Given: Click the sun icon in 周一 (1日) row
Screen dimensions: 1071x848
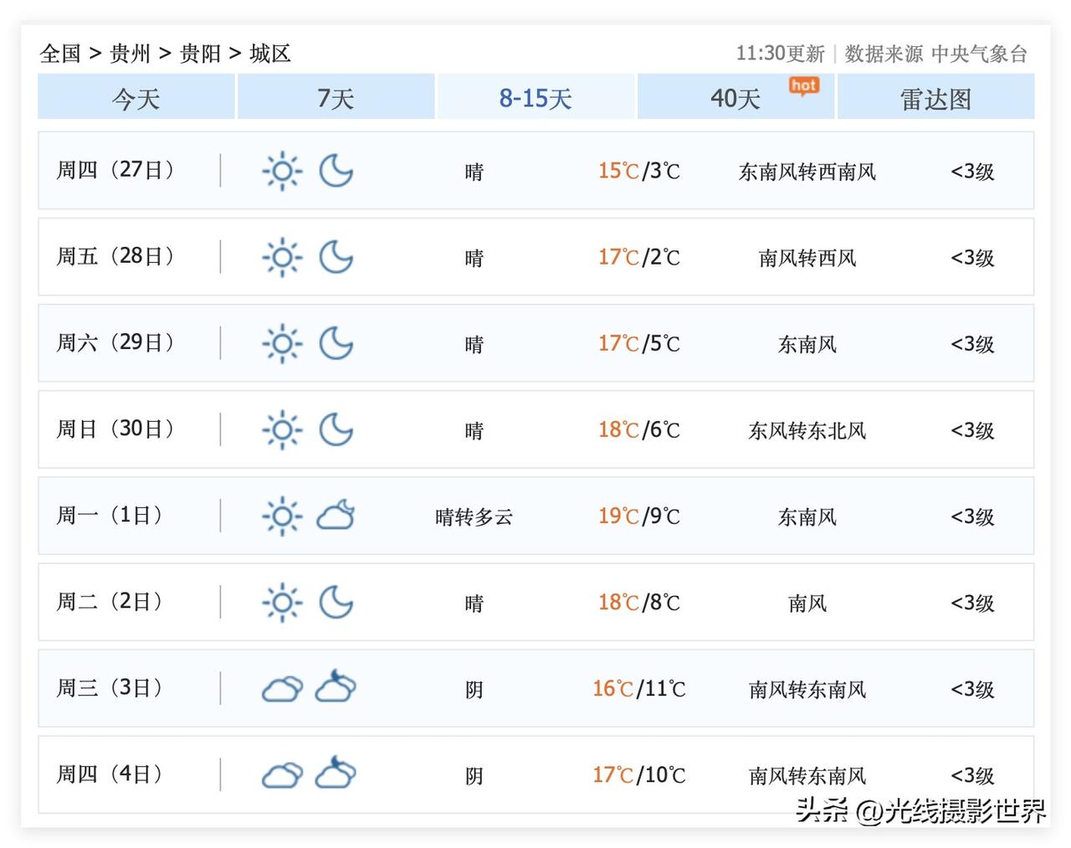Looking at the screenshot, I should 282,516.
